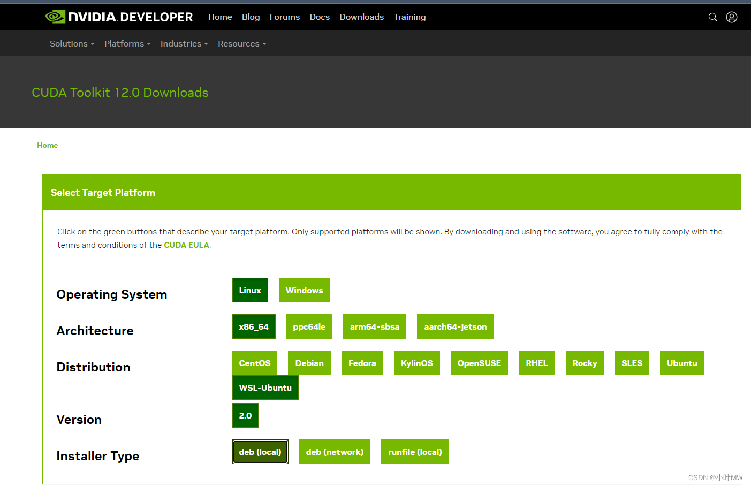Open the user account icon

(x=731, y=17)
